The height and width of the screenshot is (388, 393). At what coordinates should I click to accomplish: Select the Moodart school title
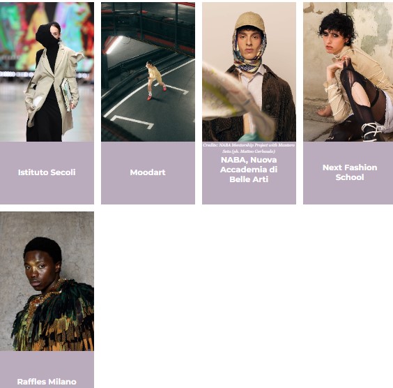point(148,172)
